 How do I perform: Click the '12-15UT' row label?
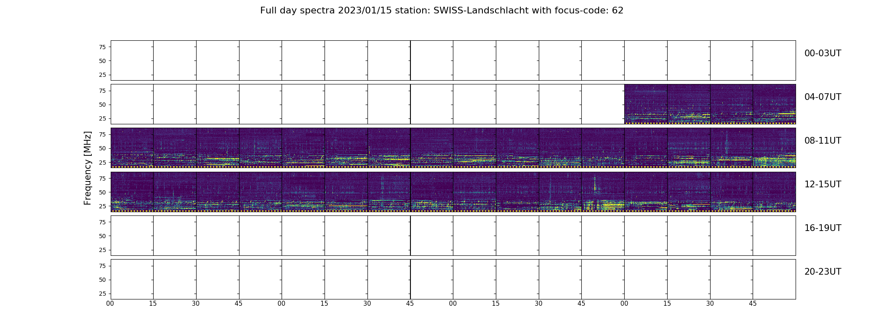coord(823,184)
